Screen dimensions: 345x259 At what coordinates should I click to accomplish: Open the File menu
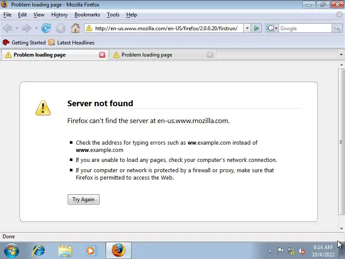(7, 15)
